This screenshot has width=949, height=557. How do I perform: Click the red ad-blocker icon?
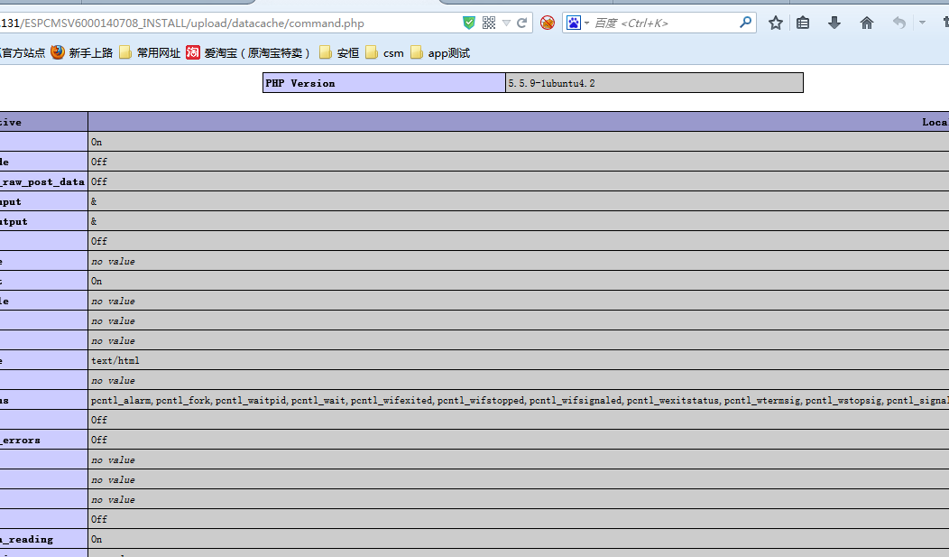(548, 23)
